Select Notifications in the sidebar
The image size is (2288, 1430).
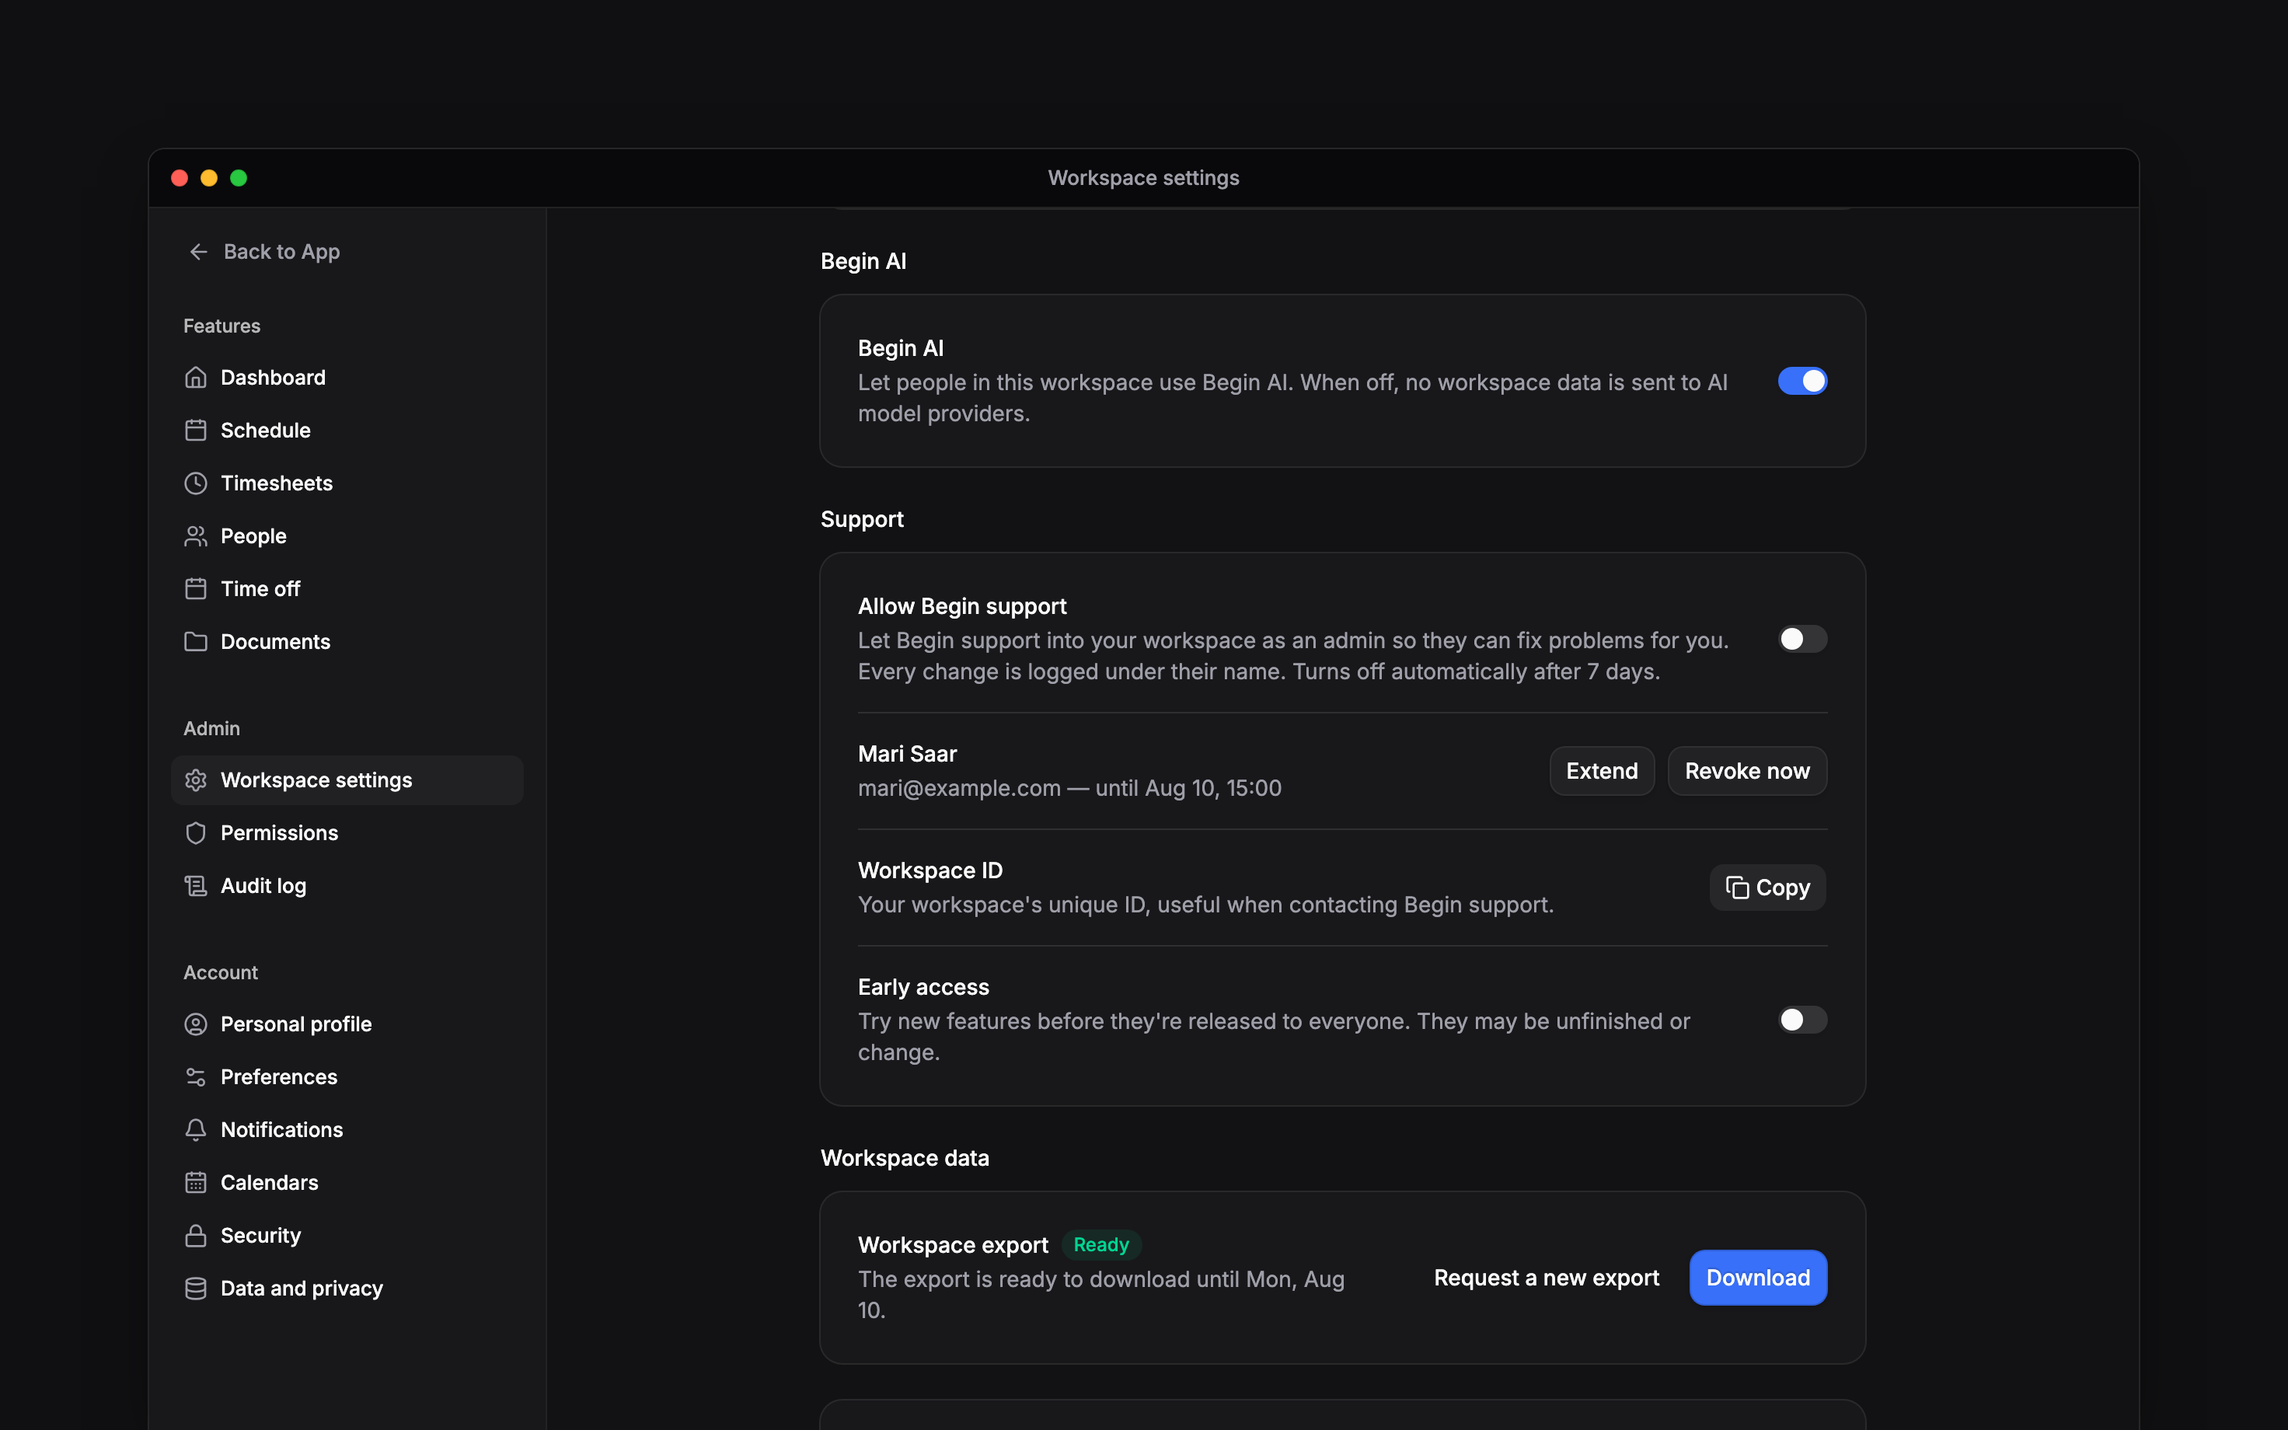pos(347,1130)
